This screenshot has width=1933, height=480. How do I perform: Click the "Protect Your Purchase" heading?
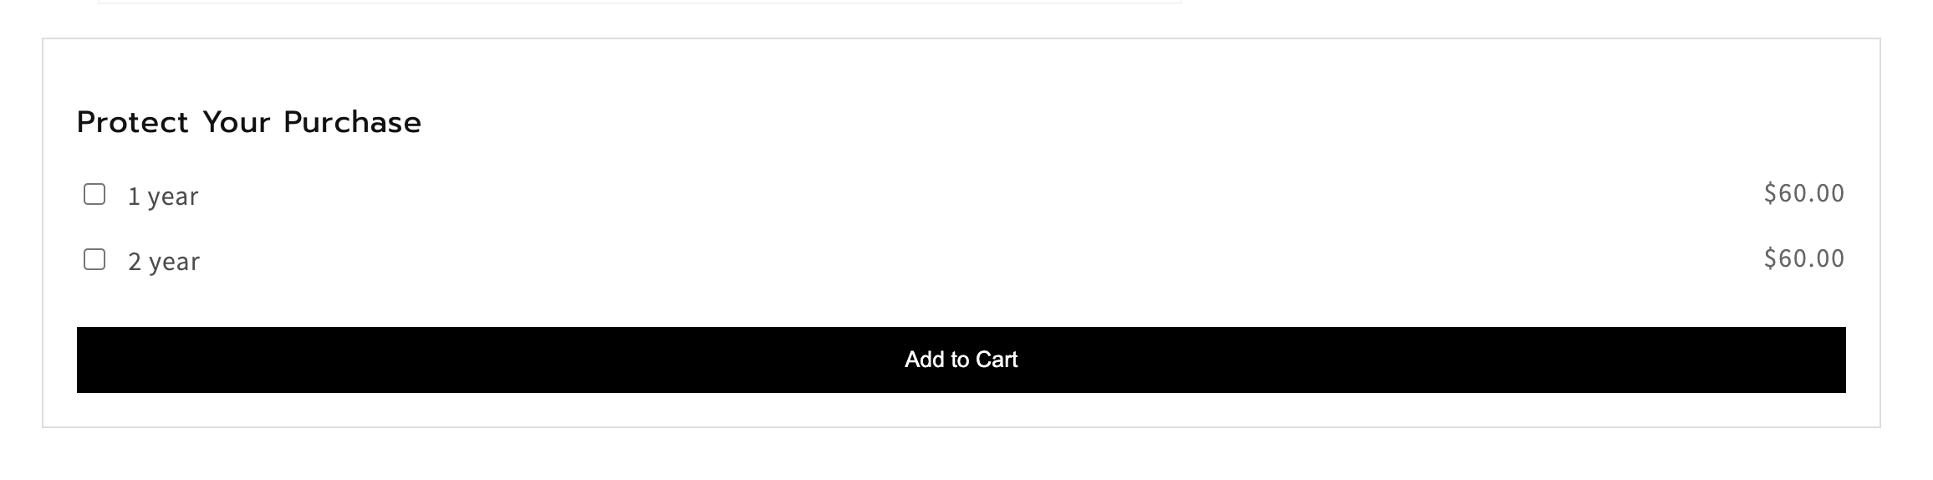pos(249,123)
